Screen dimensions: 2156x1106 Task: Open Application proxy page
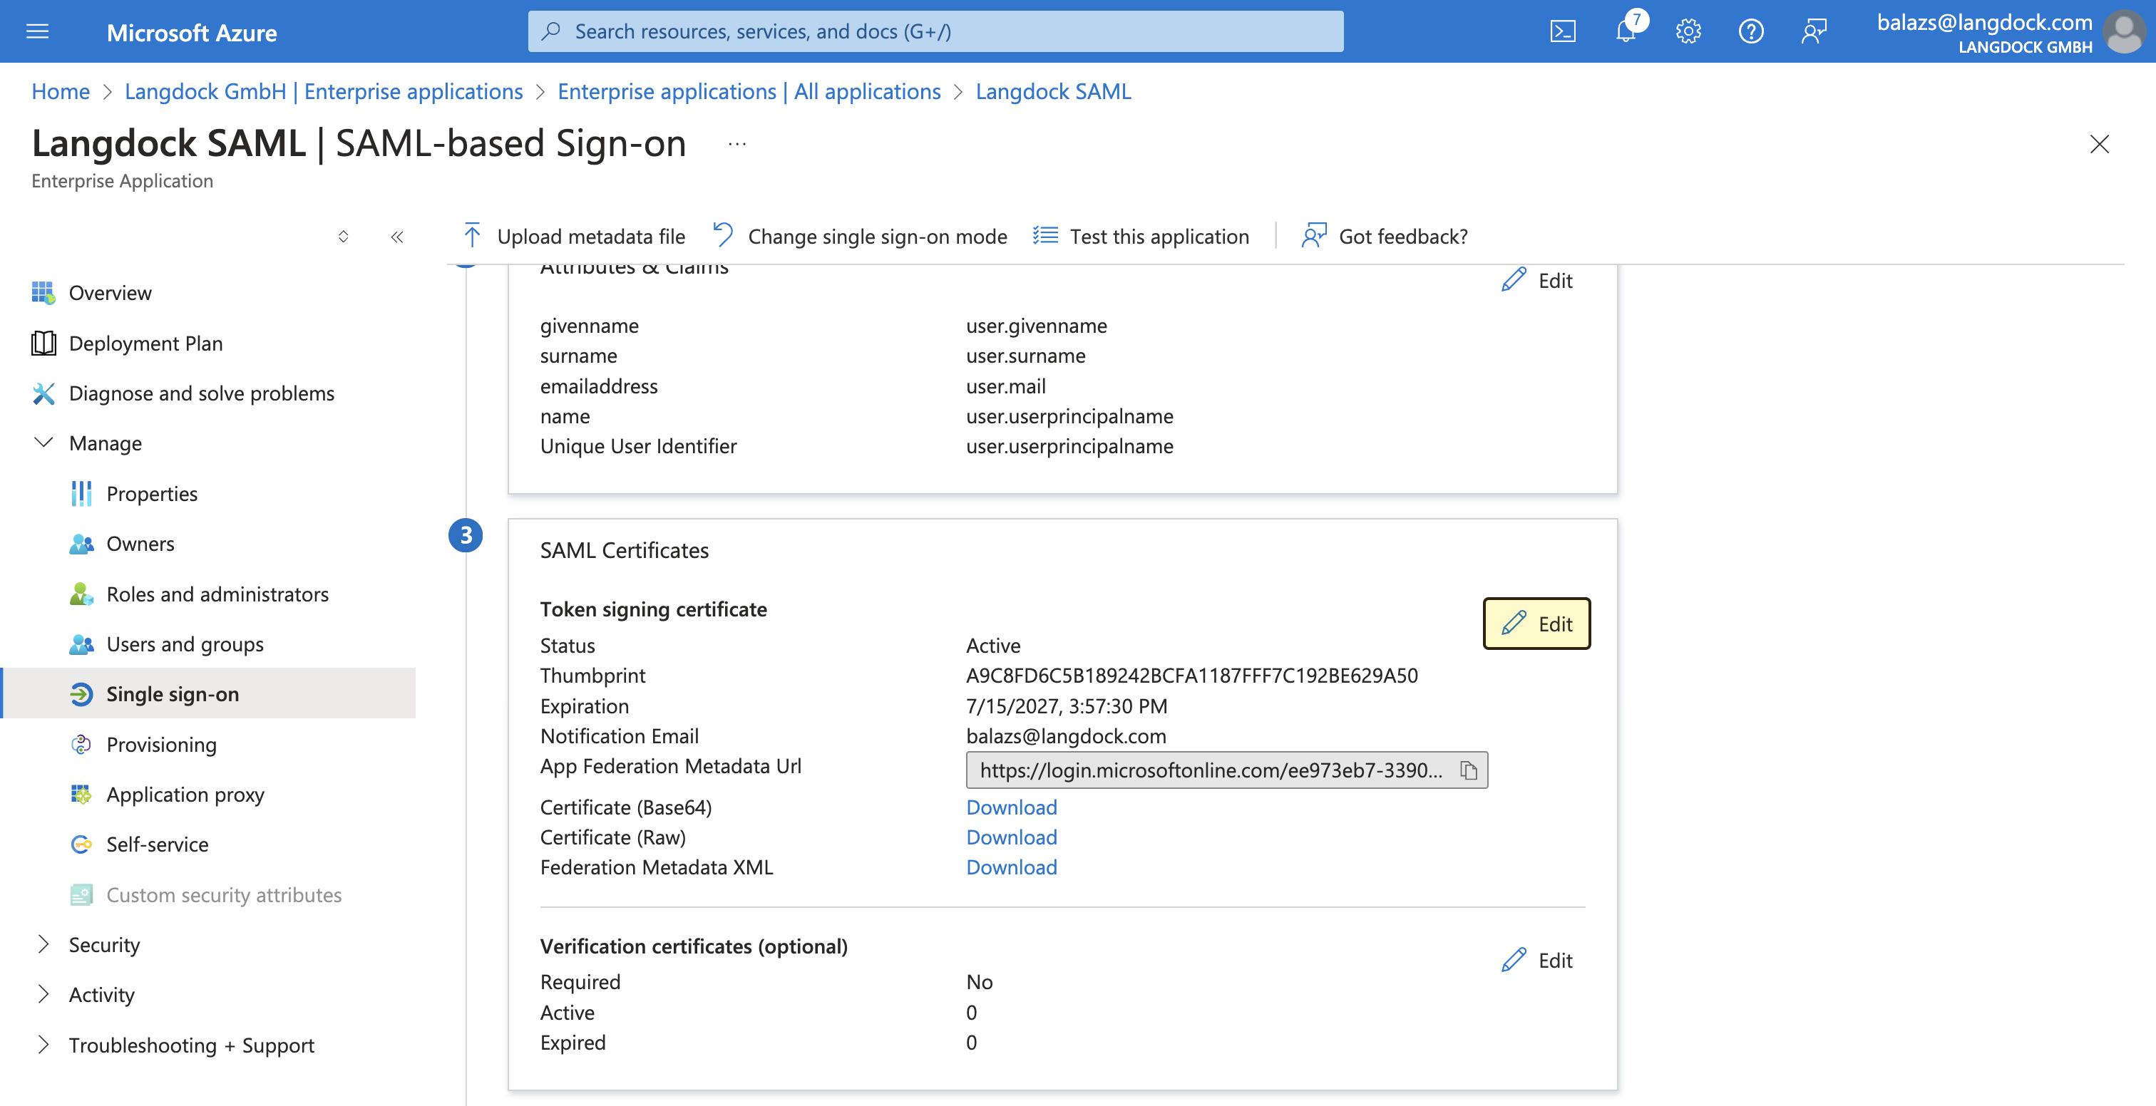pos(185,794)
